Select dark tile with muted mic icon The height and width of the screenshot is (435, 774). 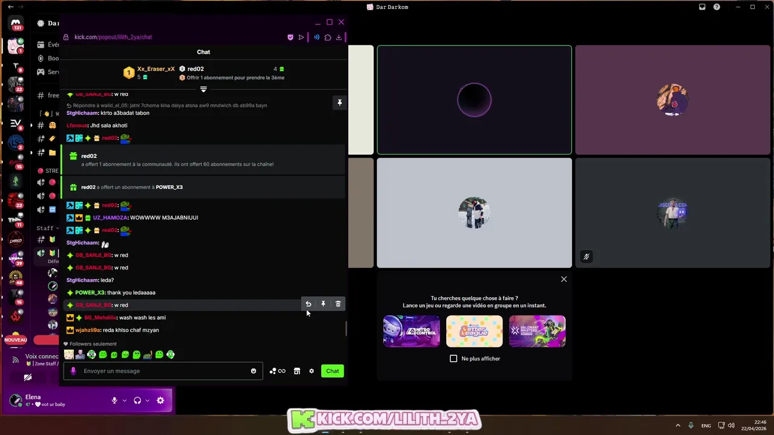point(672,213)
